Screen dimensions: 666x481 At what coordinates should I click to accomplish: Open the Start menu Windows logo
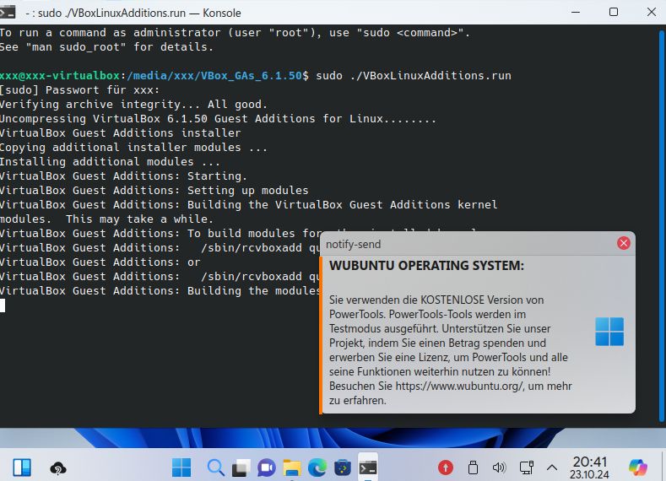[181, 467]
